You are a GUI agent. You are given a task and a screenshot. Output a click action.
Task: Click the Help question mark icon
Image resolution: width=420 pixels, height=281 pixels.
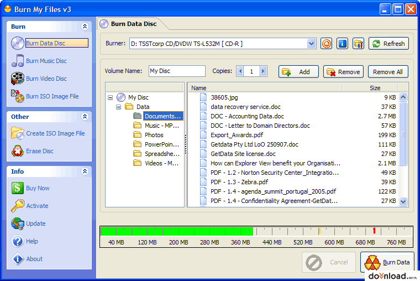point(18,241)
